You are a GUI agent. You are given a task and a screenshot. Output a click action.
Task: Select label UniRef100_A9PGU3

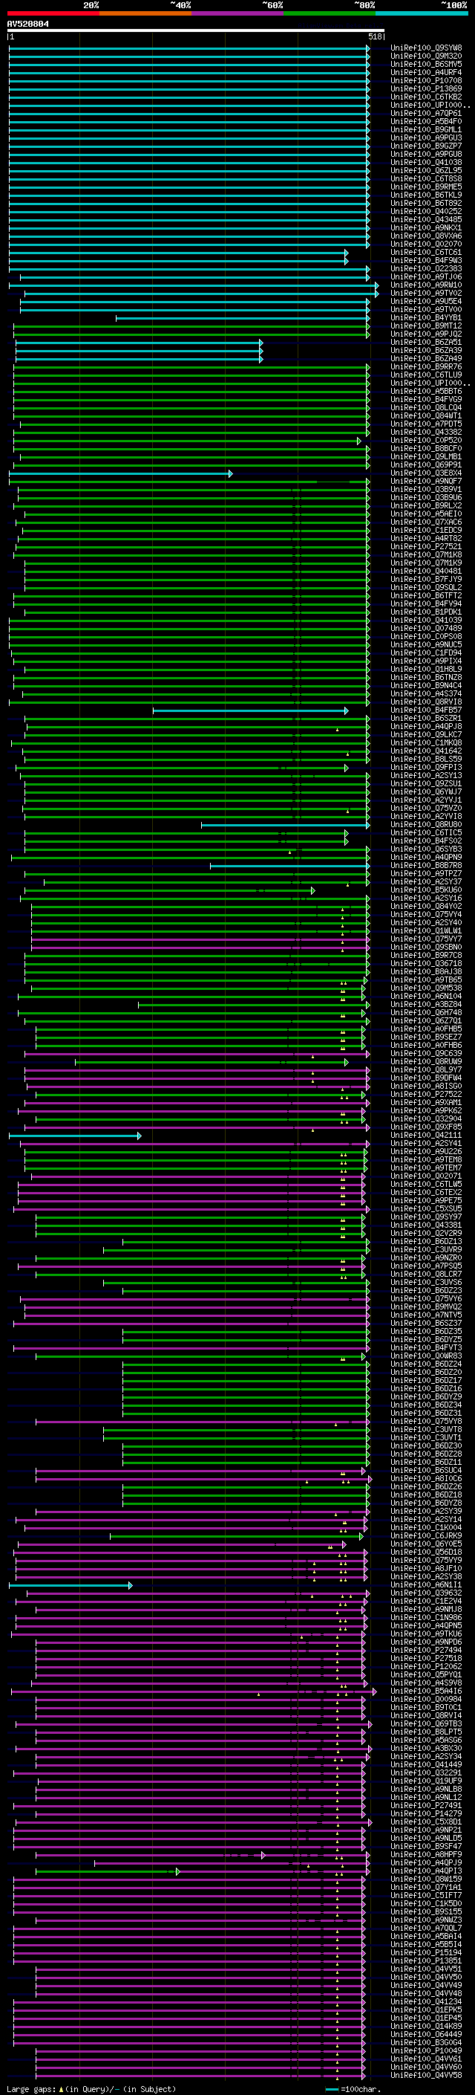(x=425, y=137)
